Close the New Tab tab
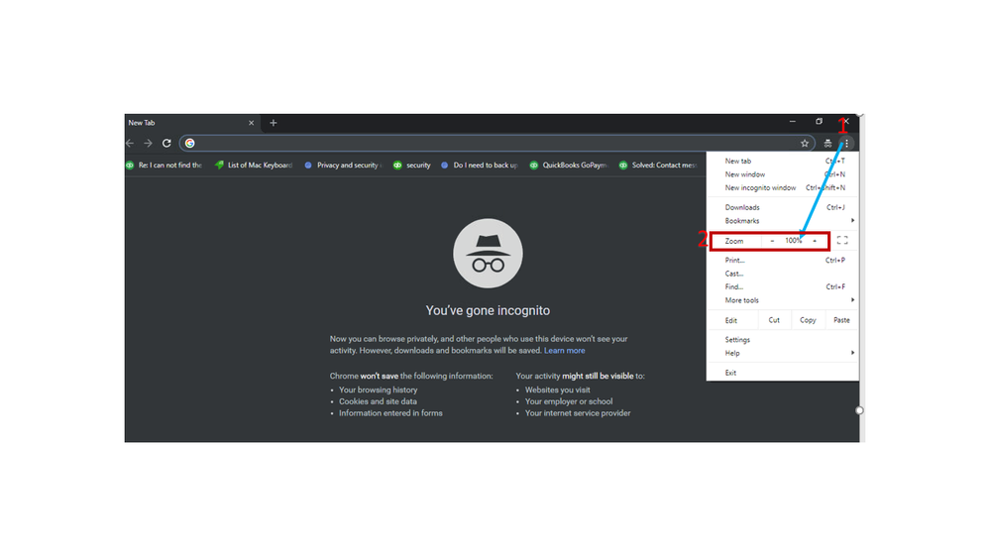This screenshot has height=557, width=990. click(252, 123)
